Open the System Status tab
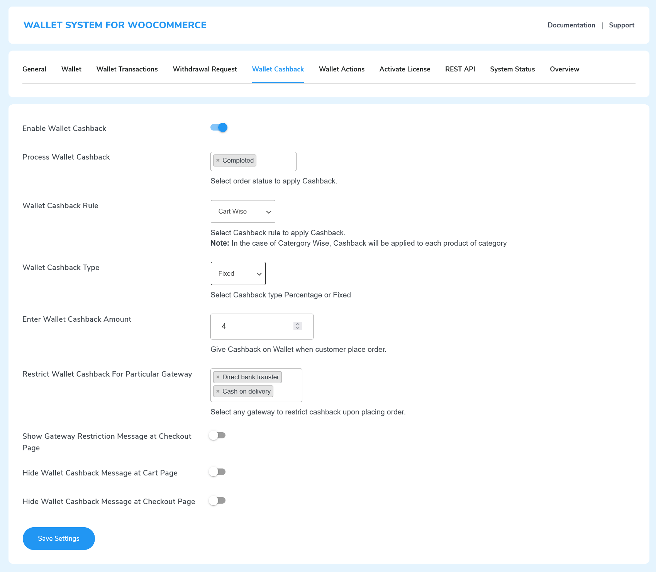The width and height of the screenshot is (656, 572). coord(512,69)
